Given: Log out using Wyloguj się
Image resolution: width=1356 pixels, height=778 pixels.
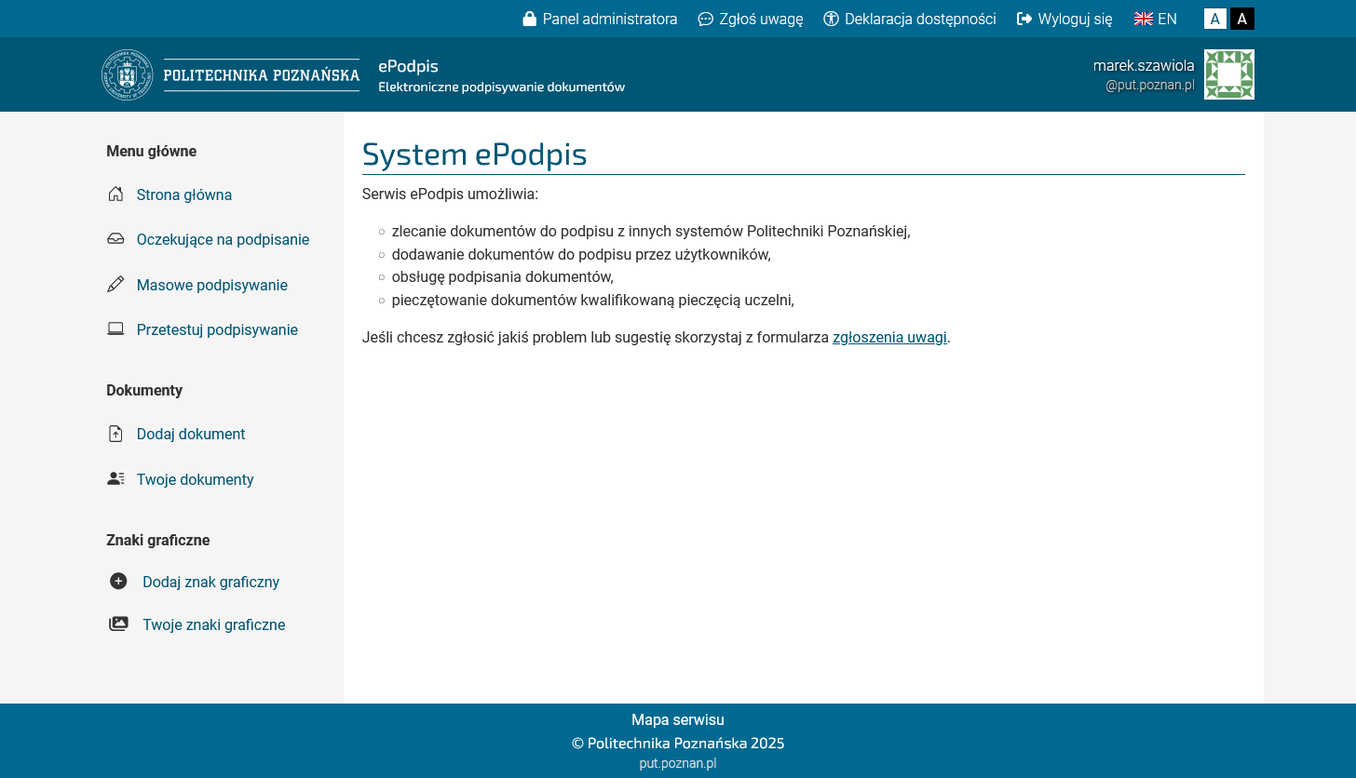Looking at the screenshot, I should [x=1064, y=19].
